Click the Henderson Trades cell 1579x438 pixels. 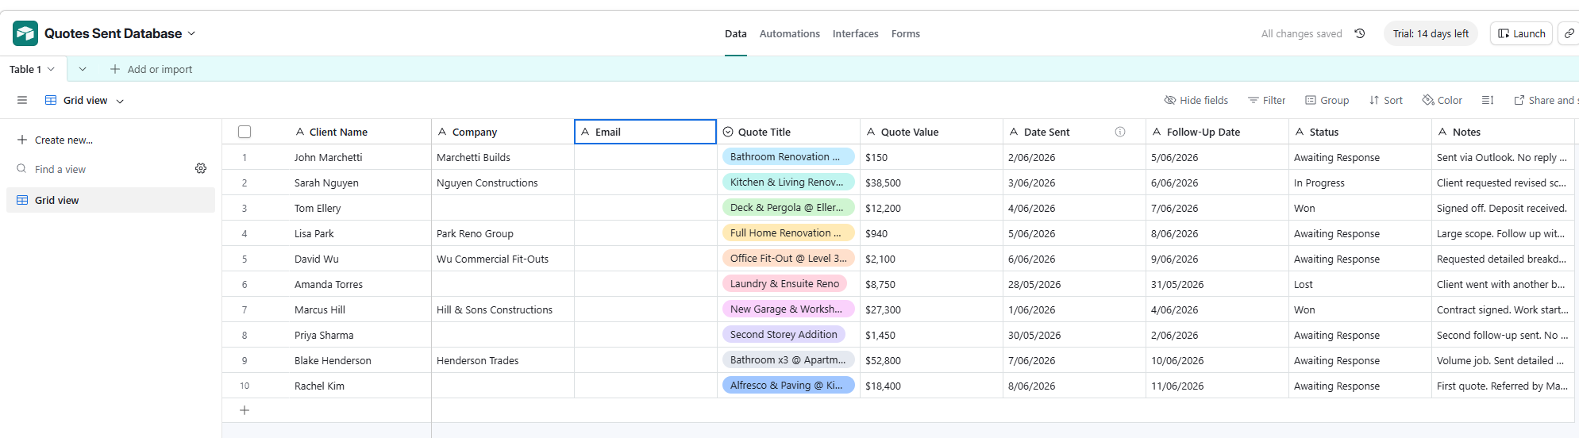click(503, 360)
